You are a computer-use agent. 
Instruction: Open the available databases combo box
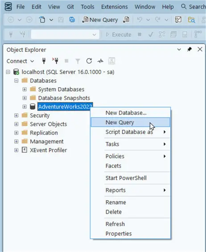coord(65,34)
